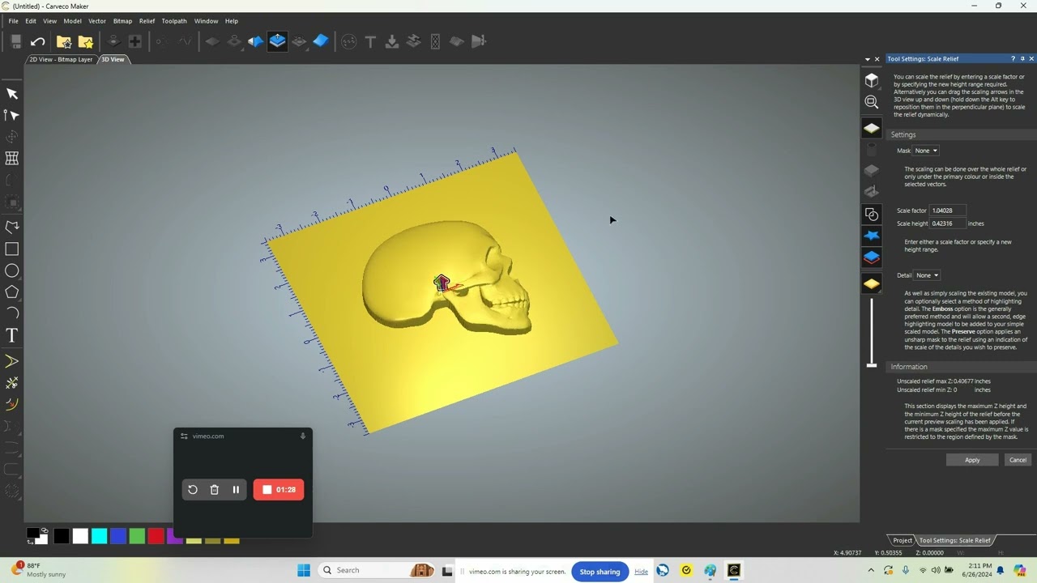1037x583 pixels.
Task: Switch to the Project tab
Action: (x=903, y=540)
